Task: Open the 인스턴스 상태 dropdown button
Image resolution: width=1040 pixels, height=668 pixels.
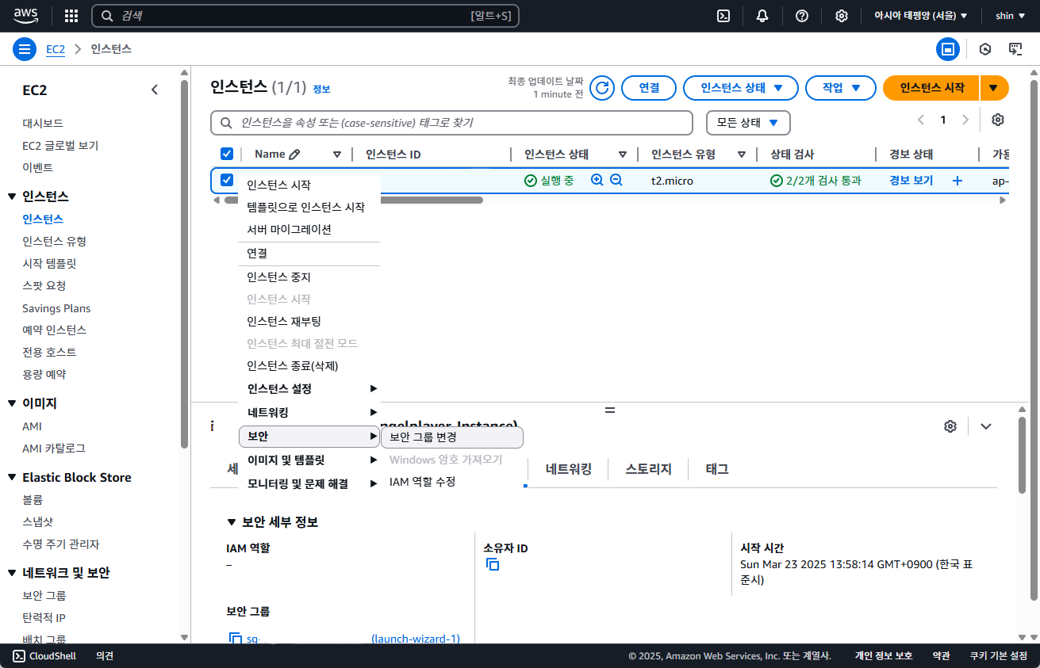Action: point(741,88)
